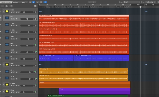This screenshot has height=97, width=159.
Task: Record-enable the E GUIT track
Action: pyautogui.click(x=16, y=86)
